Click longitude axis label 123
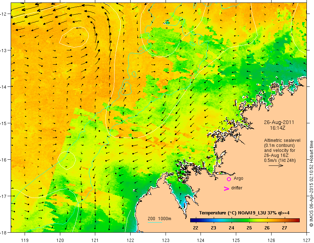 166,240
